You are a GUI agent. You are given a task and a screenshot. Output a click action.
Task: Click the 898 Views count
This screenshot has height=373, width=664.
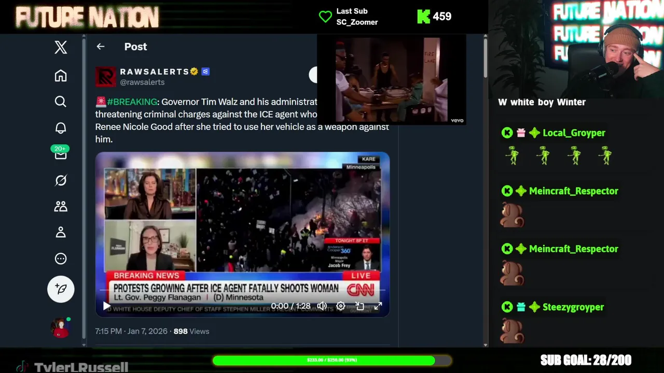pyautogui.click(x=191, y=331)
